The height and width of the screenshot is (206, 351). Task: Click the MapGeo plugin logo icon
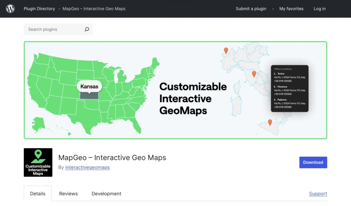tap(38, 162)
